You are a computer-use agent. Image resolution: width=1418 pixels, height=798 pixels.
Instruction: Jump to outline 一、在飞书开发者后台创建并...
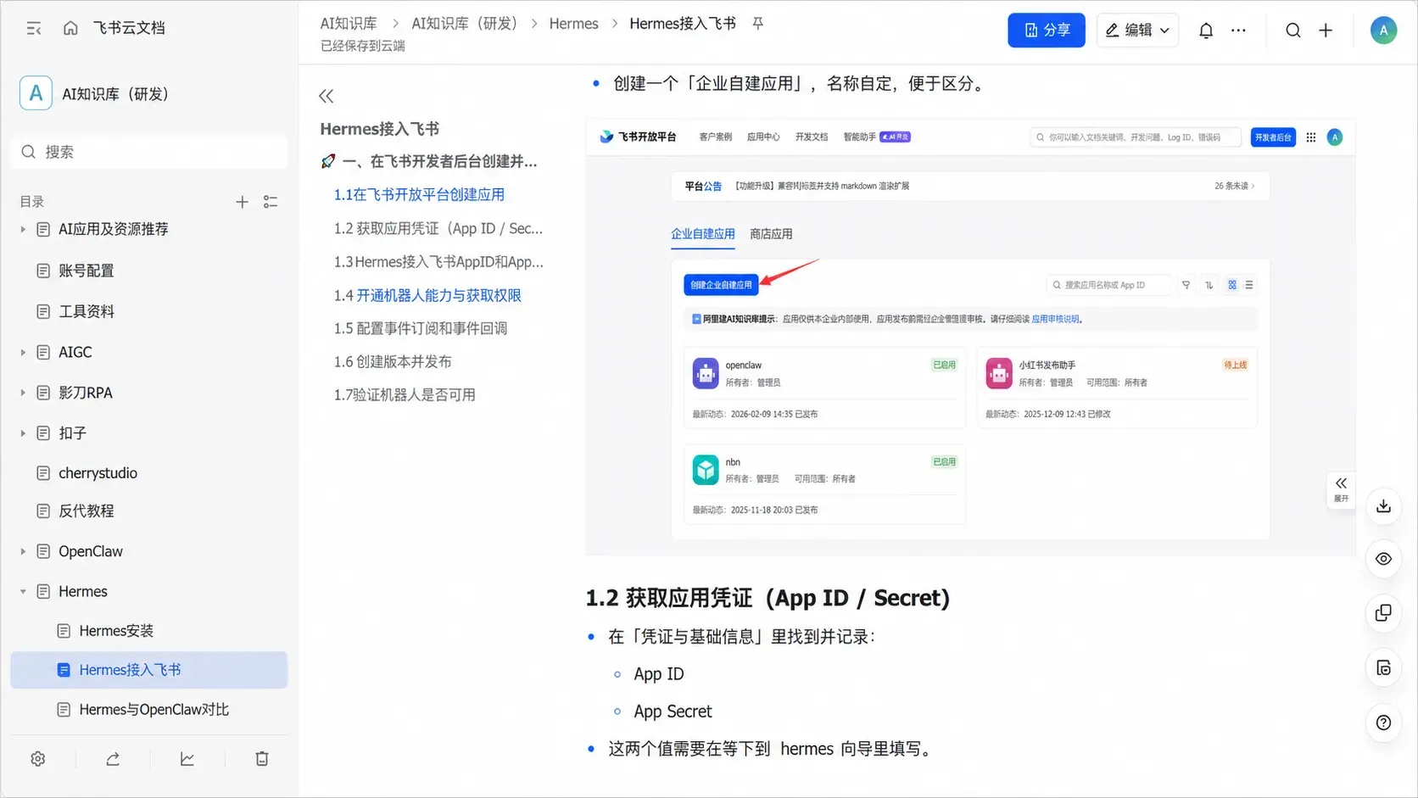pos(430,161)
